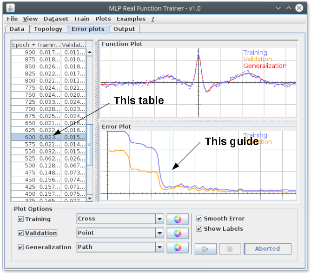Select the epoch 400 table row
Viewport: 311px width, 273px height.
click(49, 194)
